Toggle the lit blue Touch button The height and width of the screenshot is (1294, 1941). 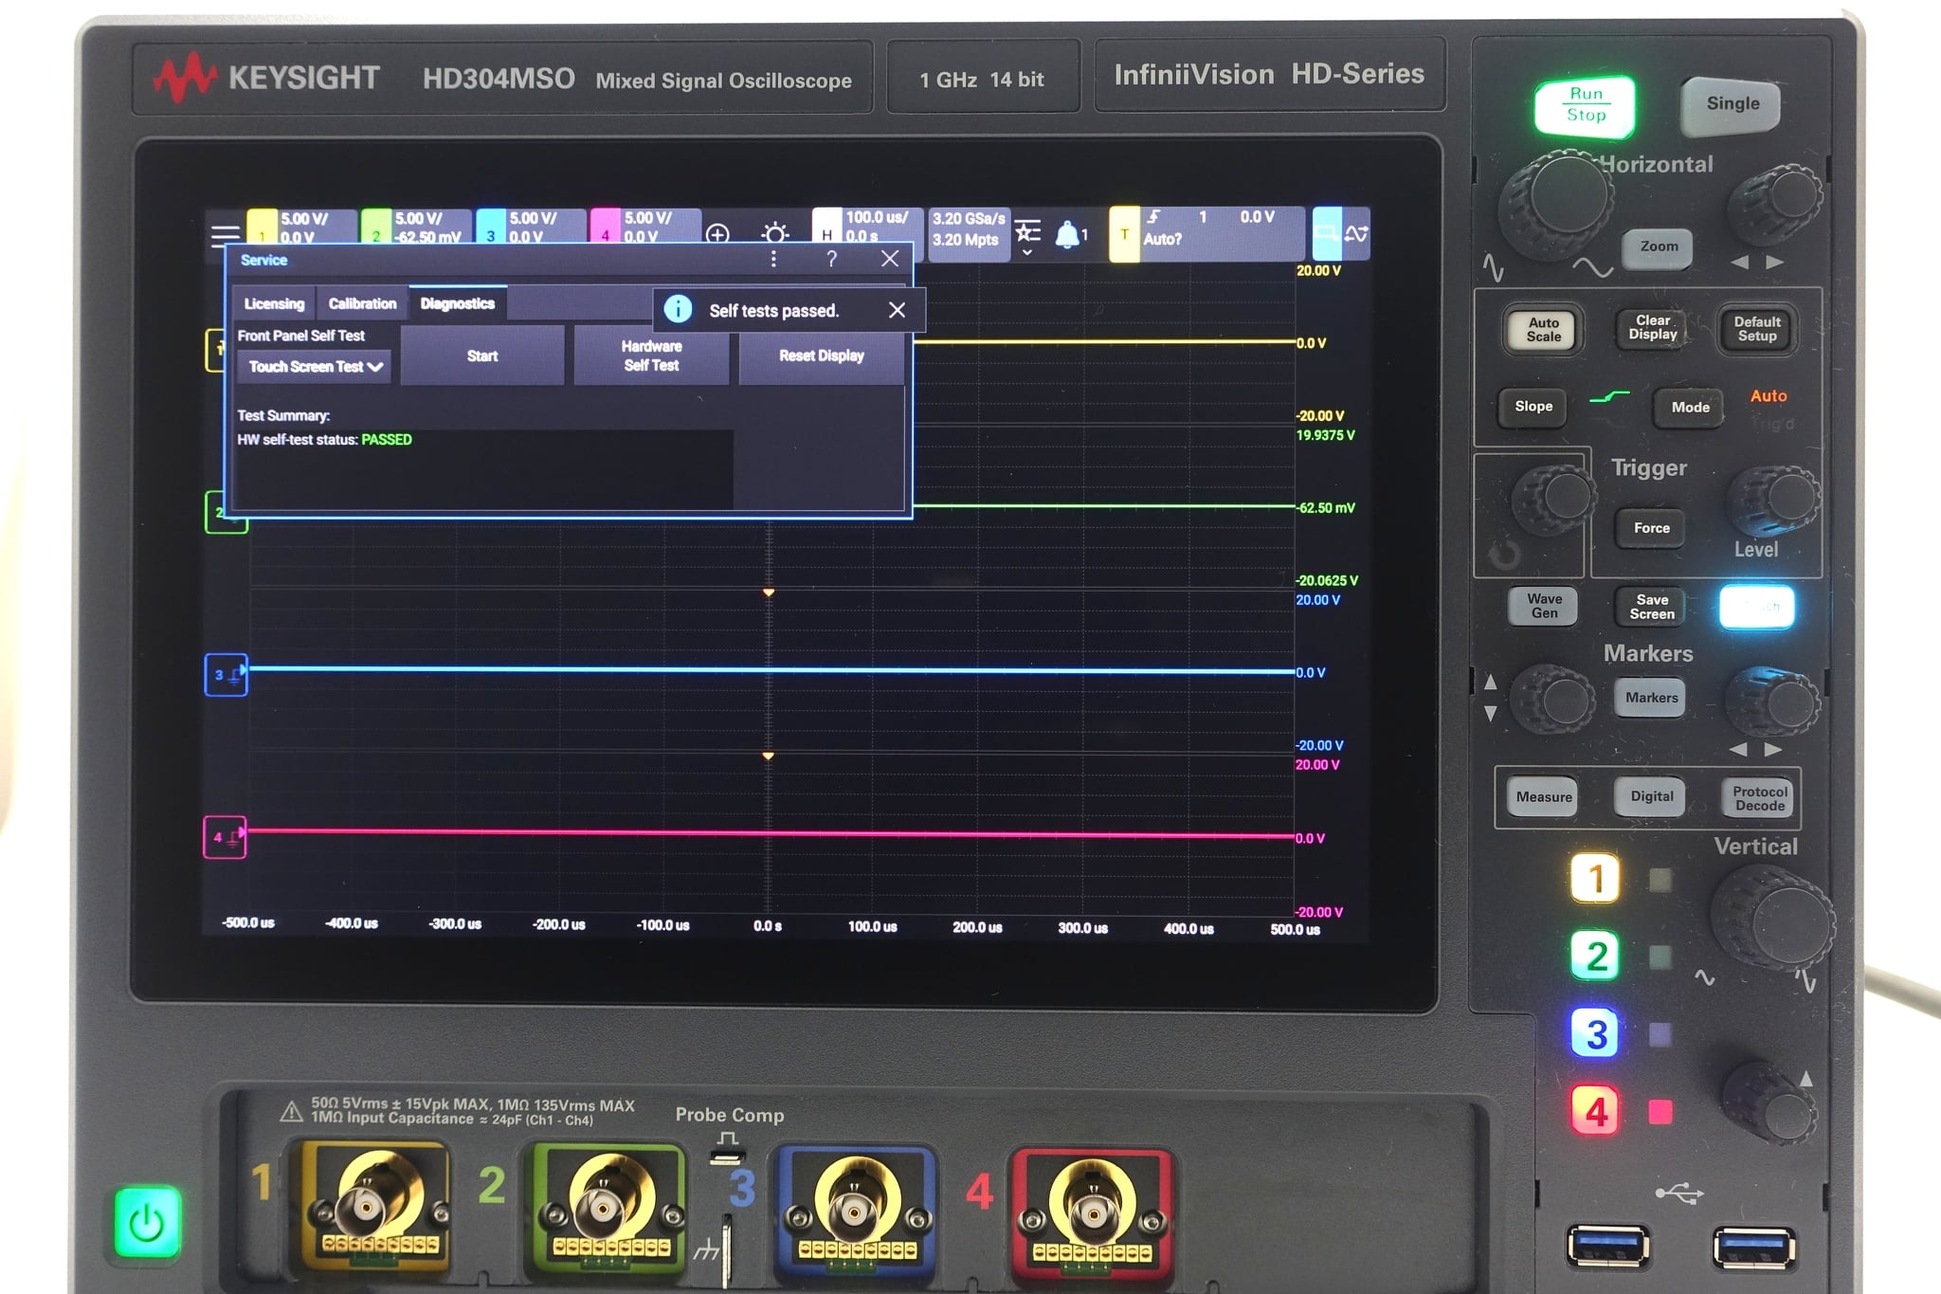pos(1756,607)
